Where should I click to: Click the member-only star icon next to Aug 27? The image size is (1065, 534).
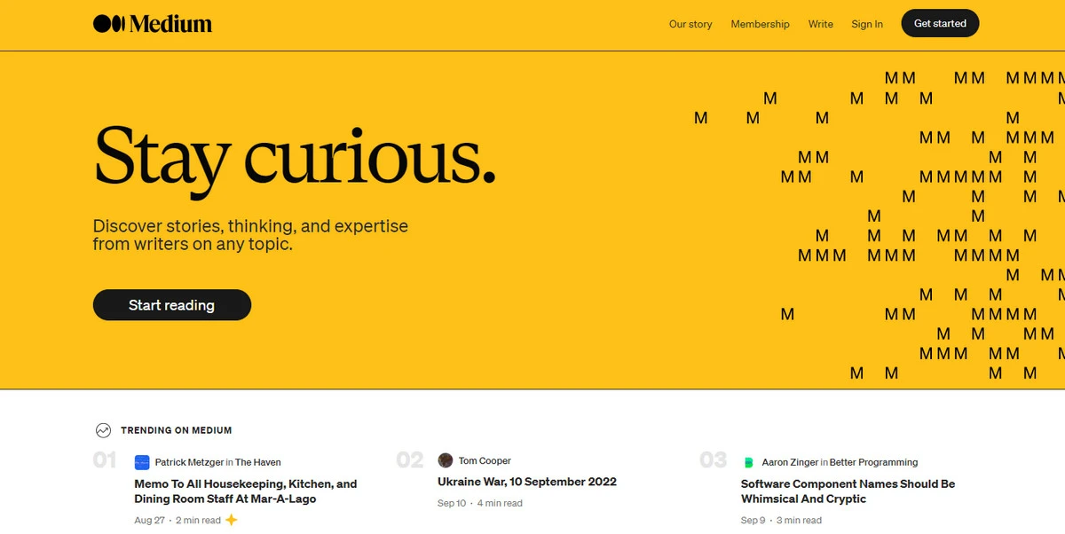[x=232, y=520]
